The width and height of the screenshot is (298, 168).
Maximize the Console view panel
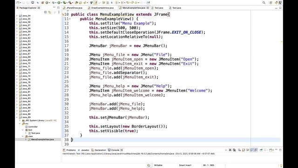click(280, 150)
